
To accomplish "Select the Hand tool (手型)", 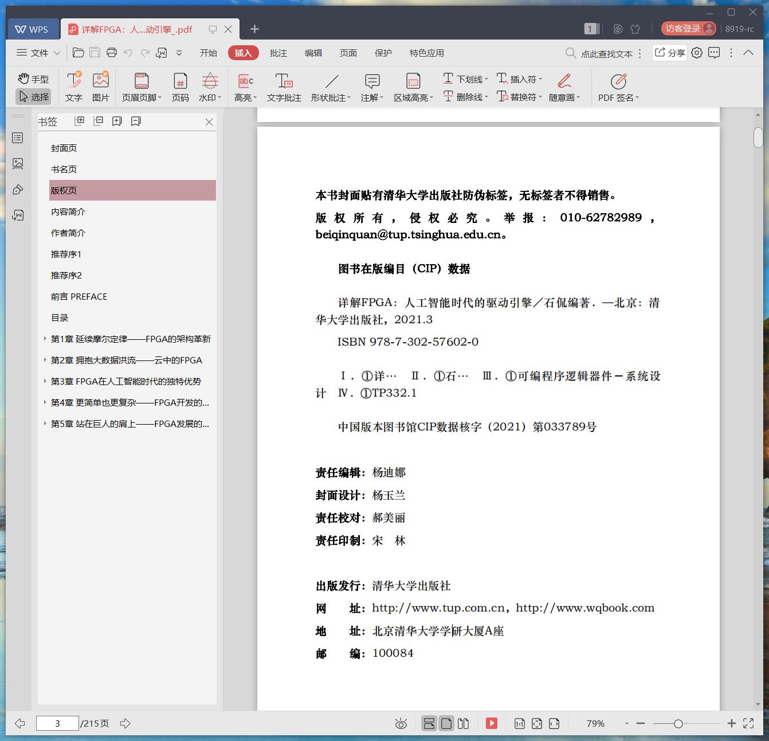I will pos(33,79).
